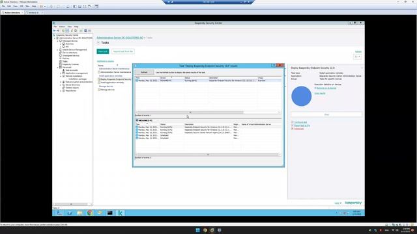Viewport: 417px width, 234px height.
Task: Click the MOHAMED-PC device icon in results
Action: 137,120
